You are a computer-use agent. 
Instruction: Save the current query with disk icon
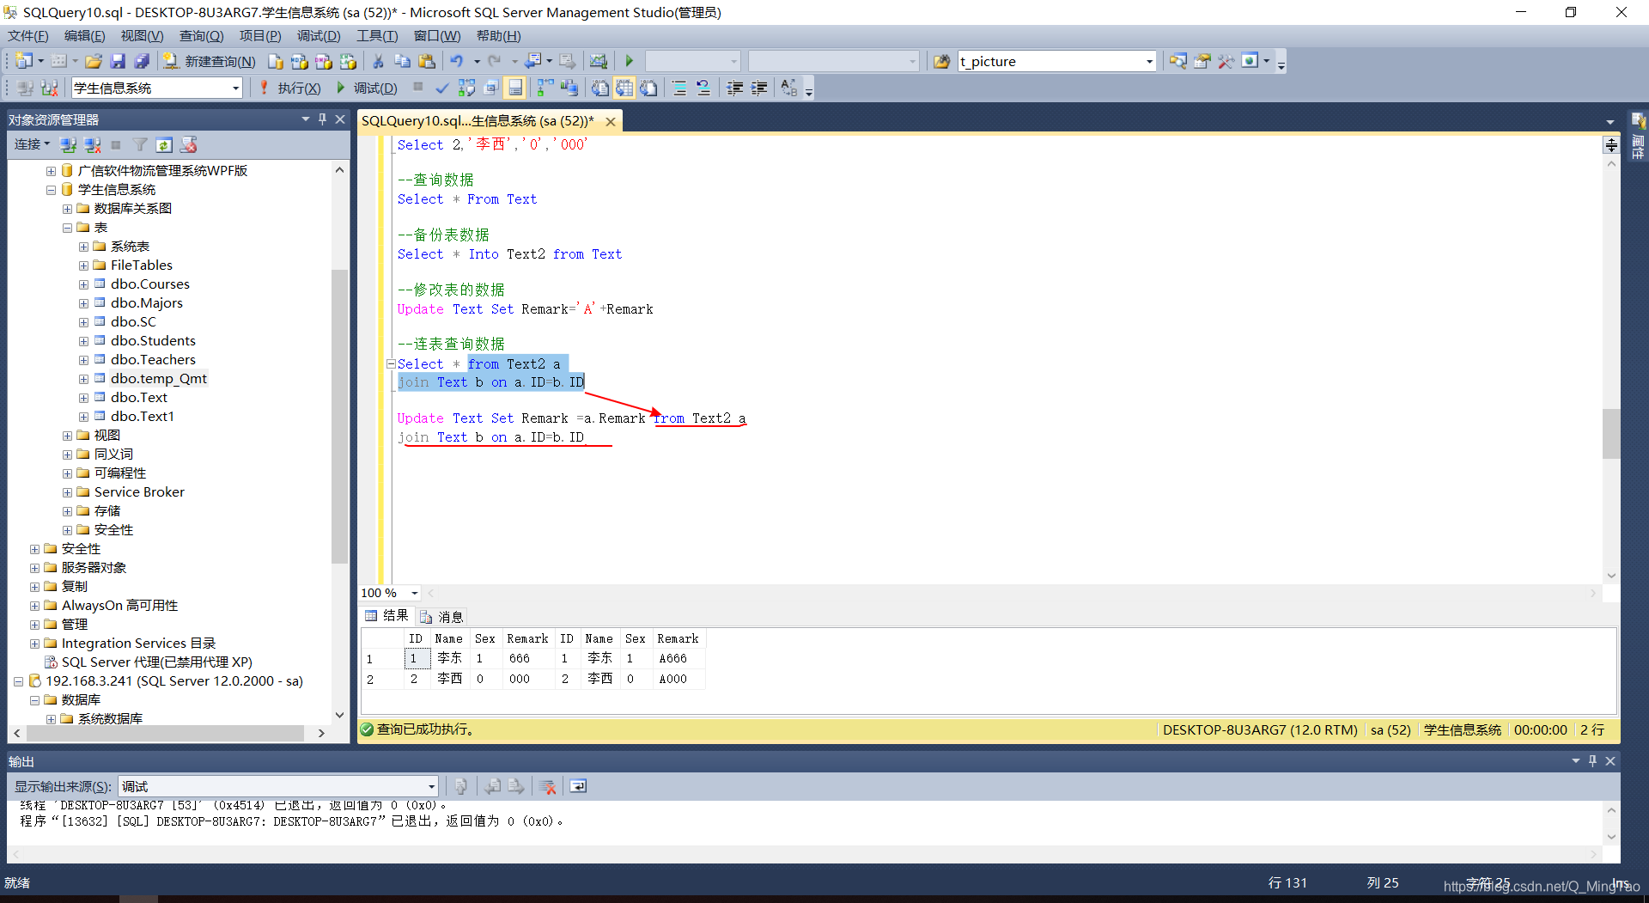pyautogui.click(x=118, y=61)
